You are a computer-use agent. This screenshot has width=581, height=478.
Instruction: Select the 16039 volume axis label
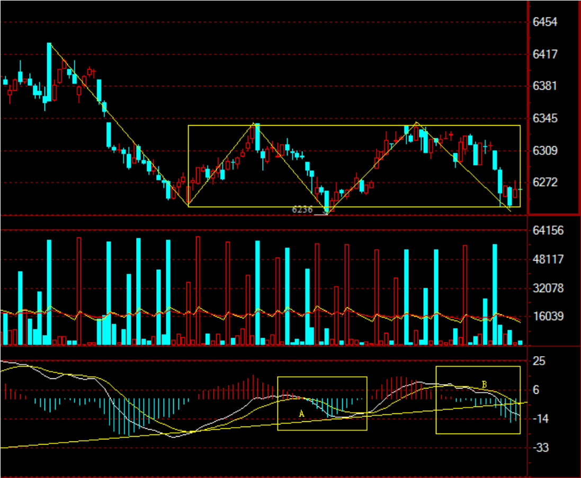548,316
